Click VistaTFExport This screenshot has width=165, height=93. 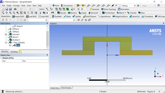point(89,17)
